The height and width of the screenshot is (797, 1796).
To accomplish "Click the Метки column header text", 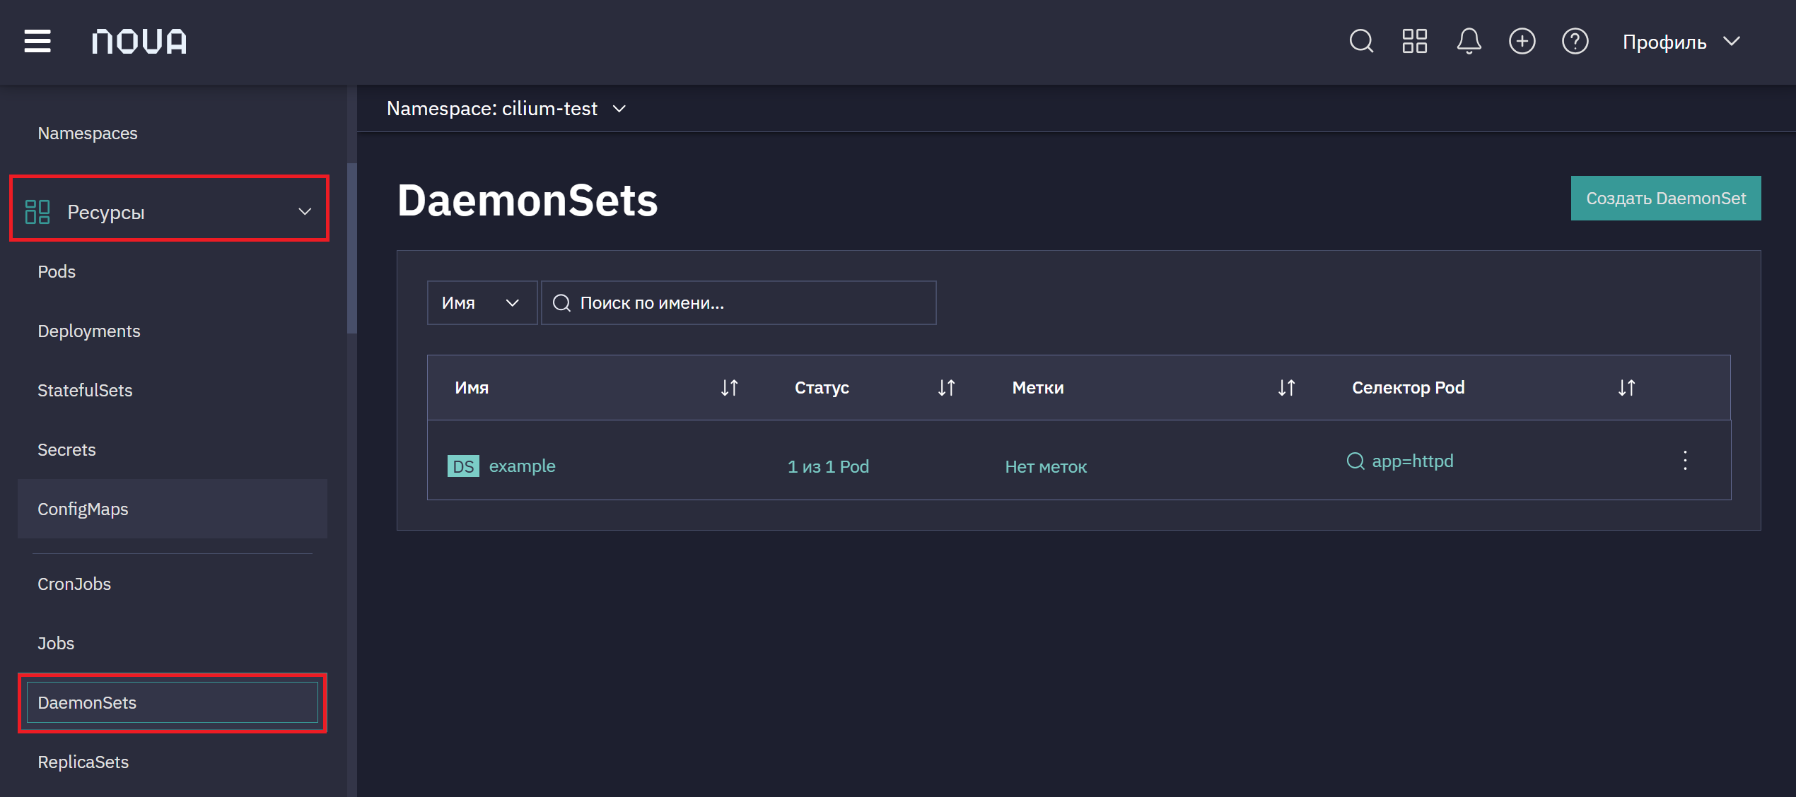I will pos(1038,387).
